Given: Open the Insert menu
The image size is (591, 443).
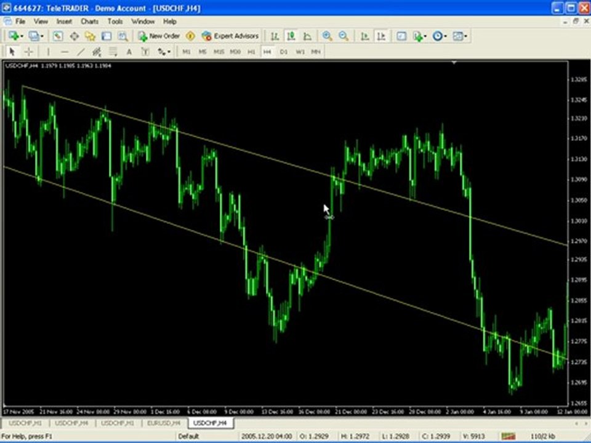Looking at the screenshot, I should [x=64, y=22].
